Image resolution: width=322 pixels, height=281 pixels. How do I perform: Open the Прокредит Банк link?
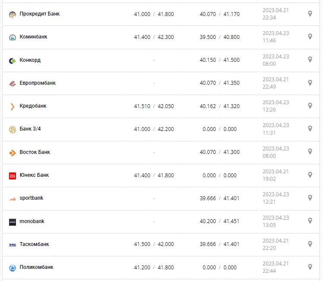click(x=40, y=14)
